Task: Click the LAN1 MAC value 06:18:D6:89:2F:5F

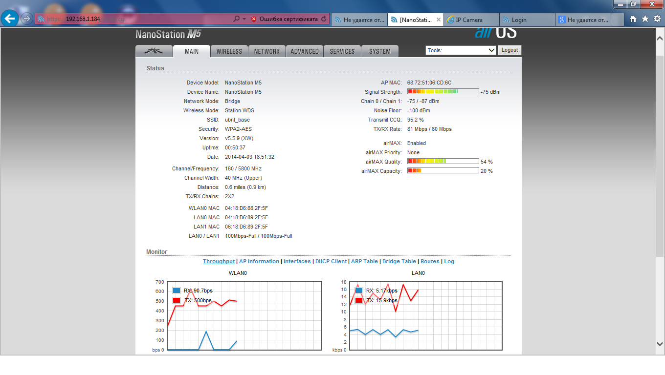Action: 246,227
